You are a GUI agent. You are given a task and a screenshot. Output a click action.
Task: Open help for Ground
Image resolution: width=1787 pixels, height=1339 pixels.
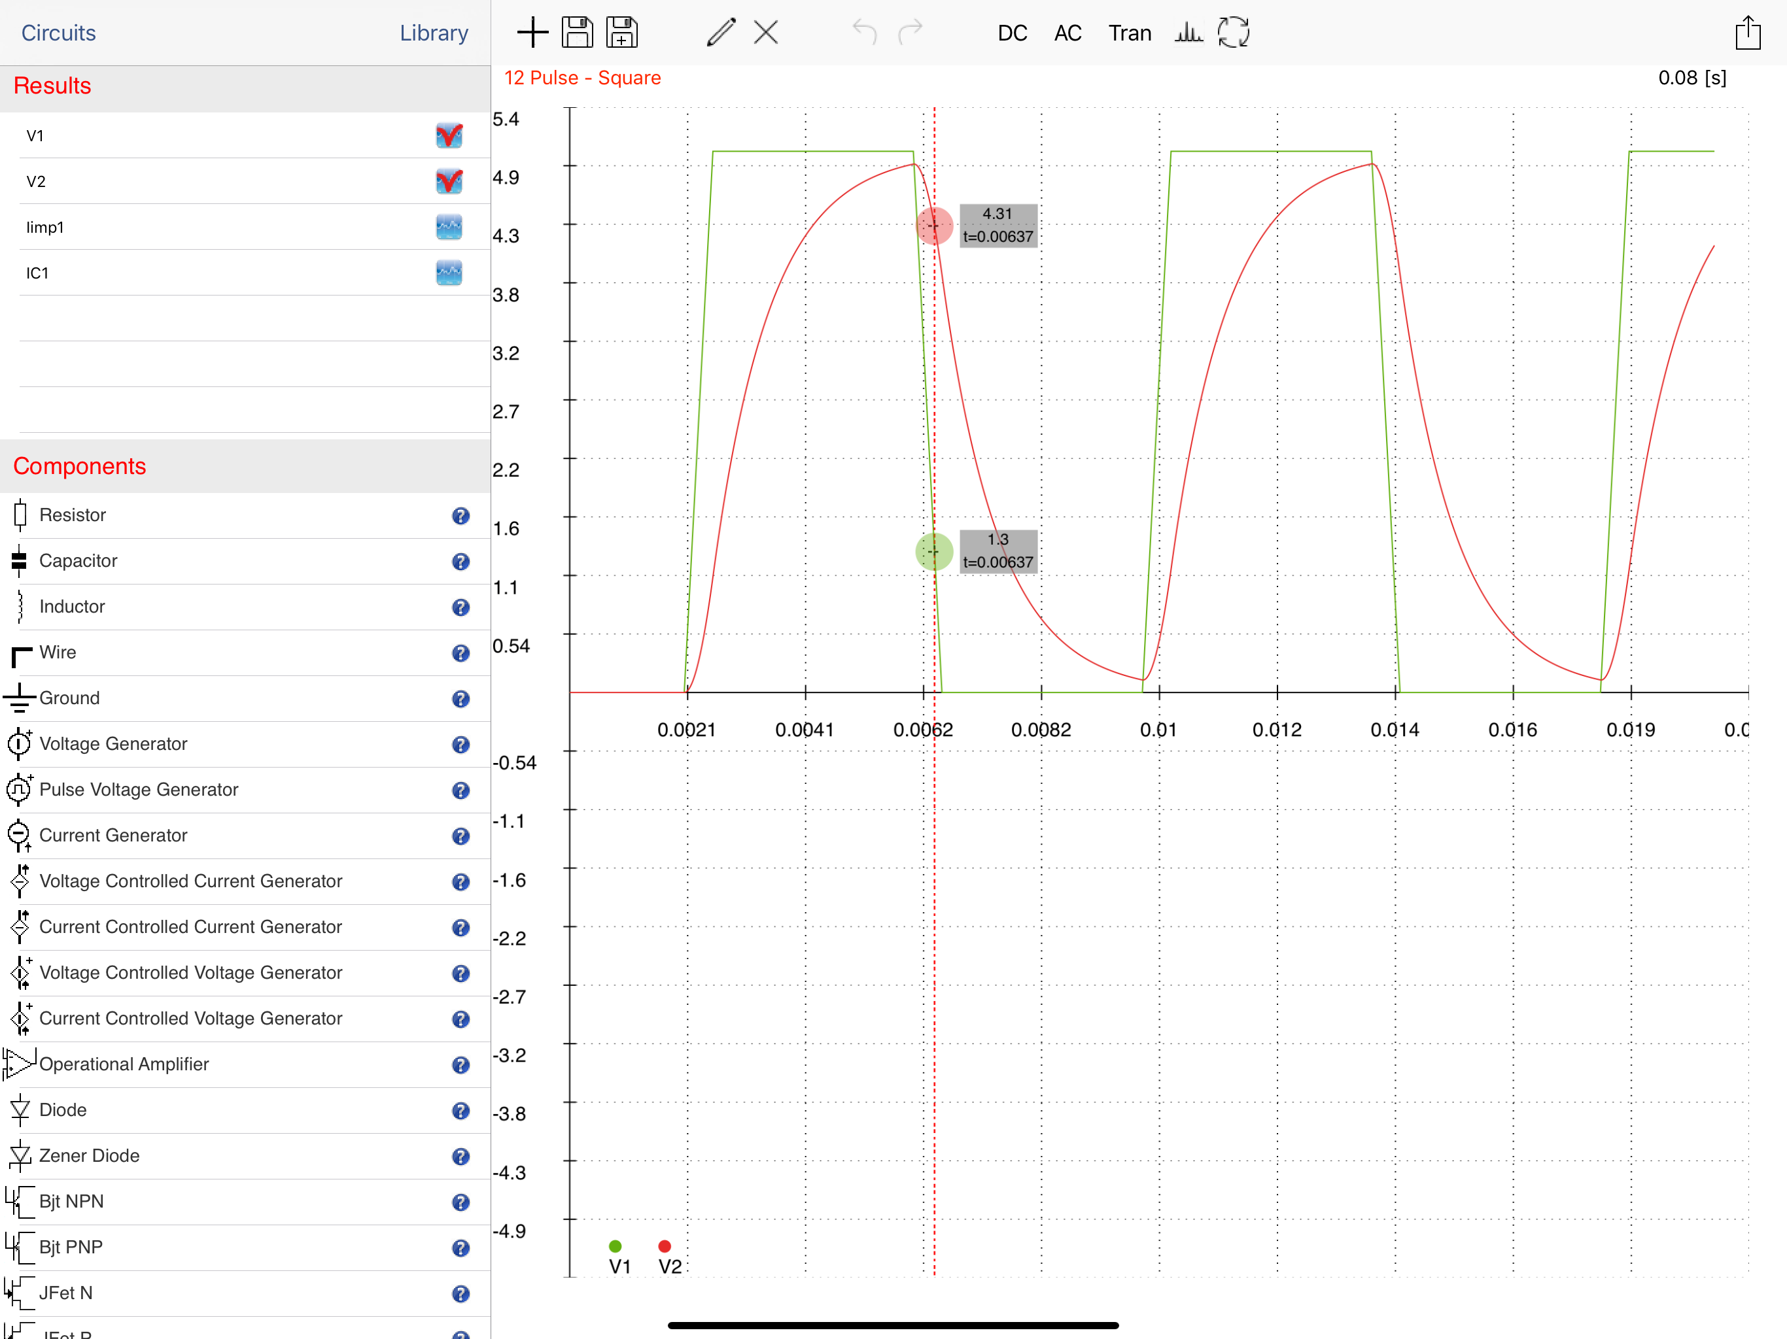pos(460,700)
